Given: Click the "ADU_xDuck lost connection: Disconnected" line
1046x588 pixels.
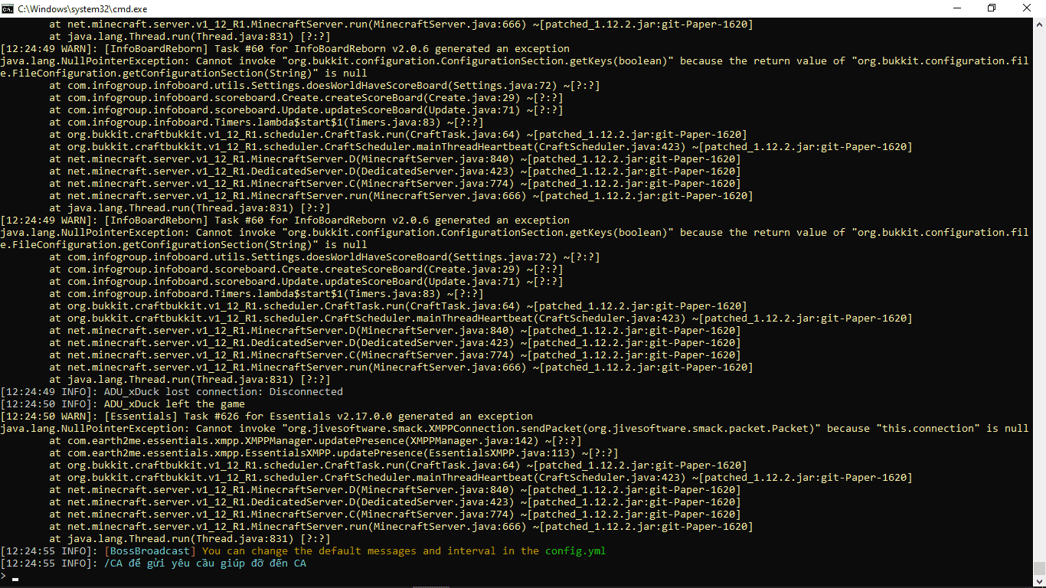Looking at the screenshot, I should (x=172, y=392).
